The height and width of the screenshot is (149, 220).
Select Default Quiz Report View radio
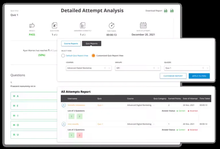[63, 56]
